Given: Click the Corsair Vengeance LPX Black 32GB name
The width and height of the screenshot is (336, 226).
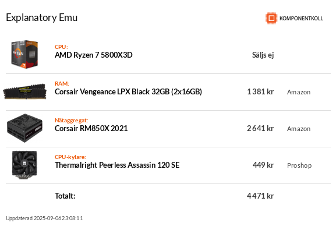Looking at the screenshot, I should pos(128,92).
